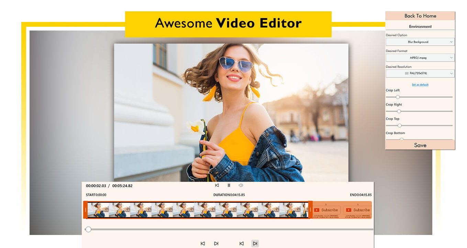The image size is (467, 248).
Task: Click the Save button
Action: 420,145
